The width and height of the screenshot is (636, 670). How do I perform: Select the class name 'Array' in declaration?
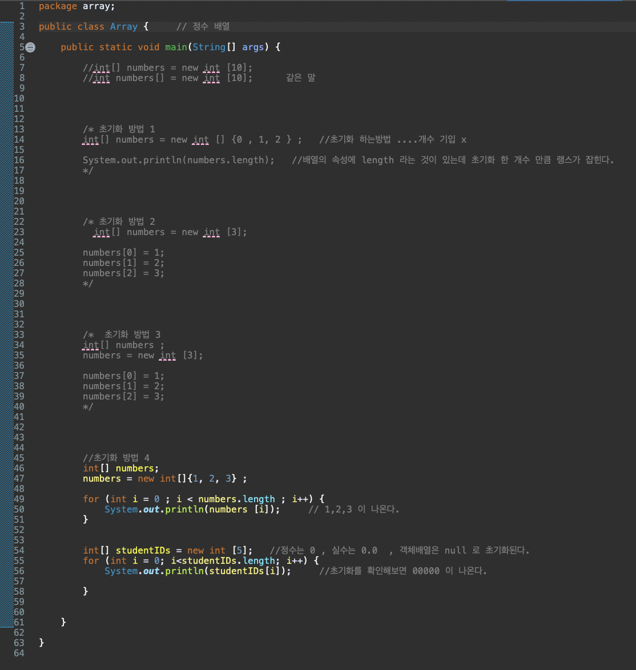pos(124,26)
